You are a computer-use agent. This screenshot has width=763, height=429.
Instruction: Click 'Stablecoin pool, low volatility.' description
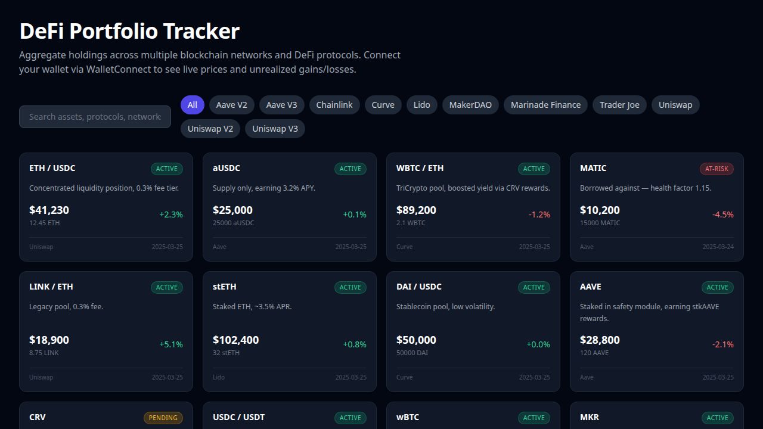point(445,307)
